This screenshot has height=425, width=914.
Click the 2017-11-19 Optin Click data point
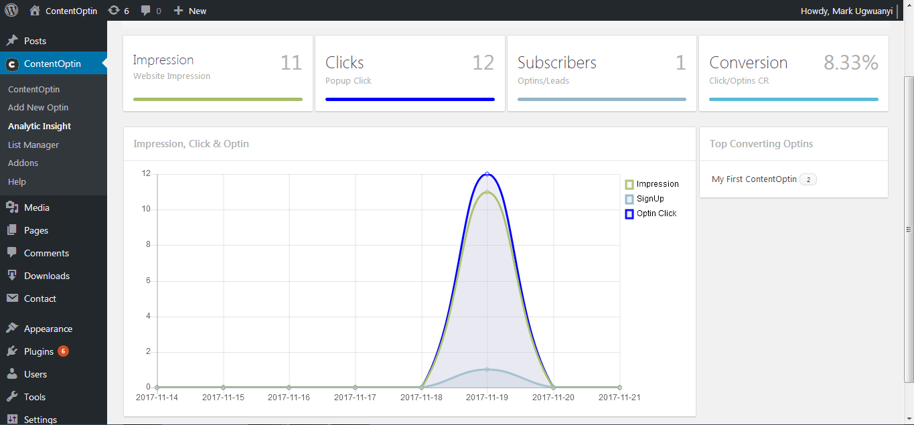pyautogui.click(x=487, y=174)
